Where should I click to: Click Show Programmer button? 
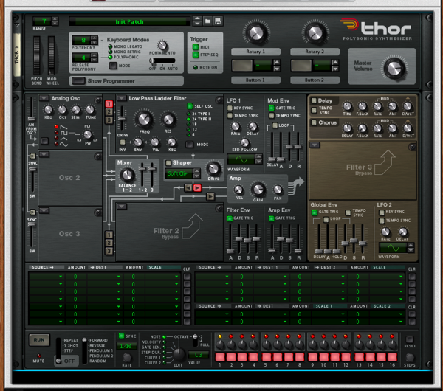(78, 80)
